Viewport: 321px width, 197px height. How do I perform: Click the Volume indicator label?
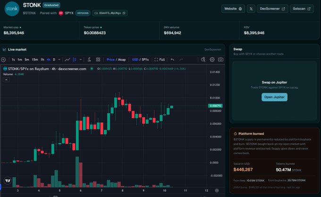pos(8,74)
